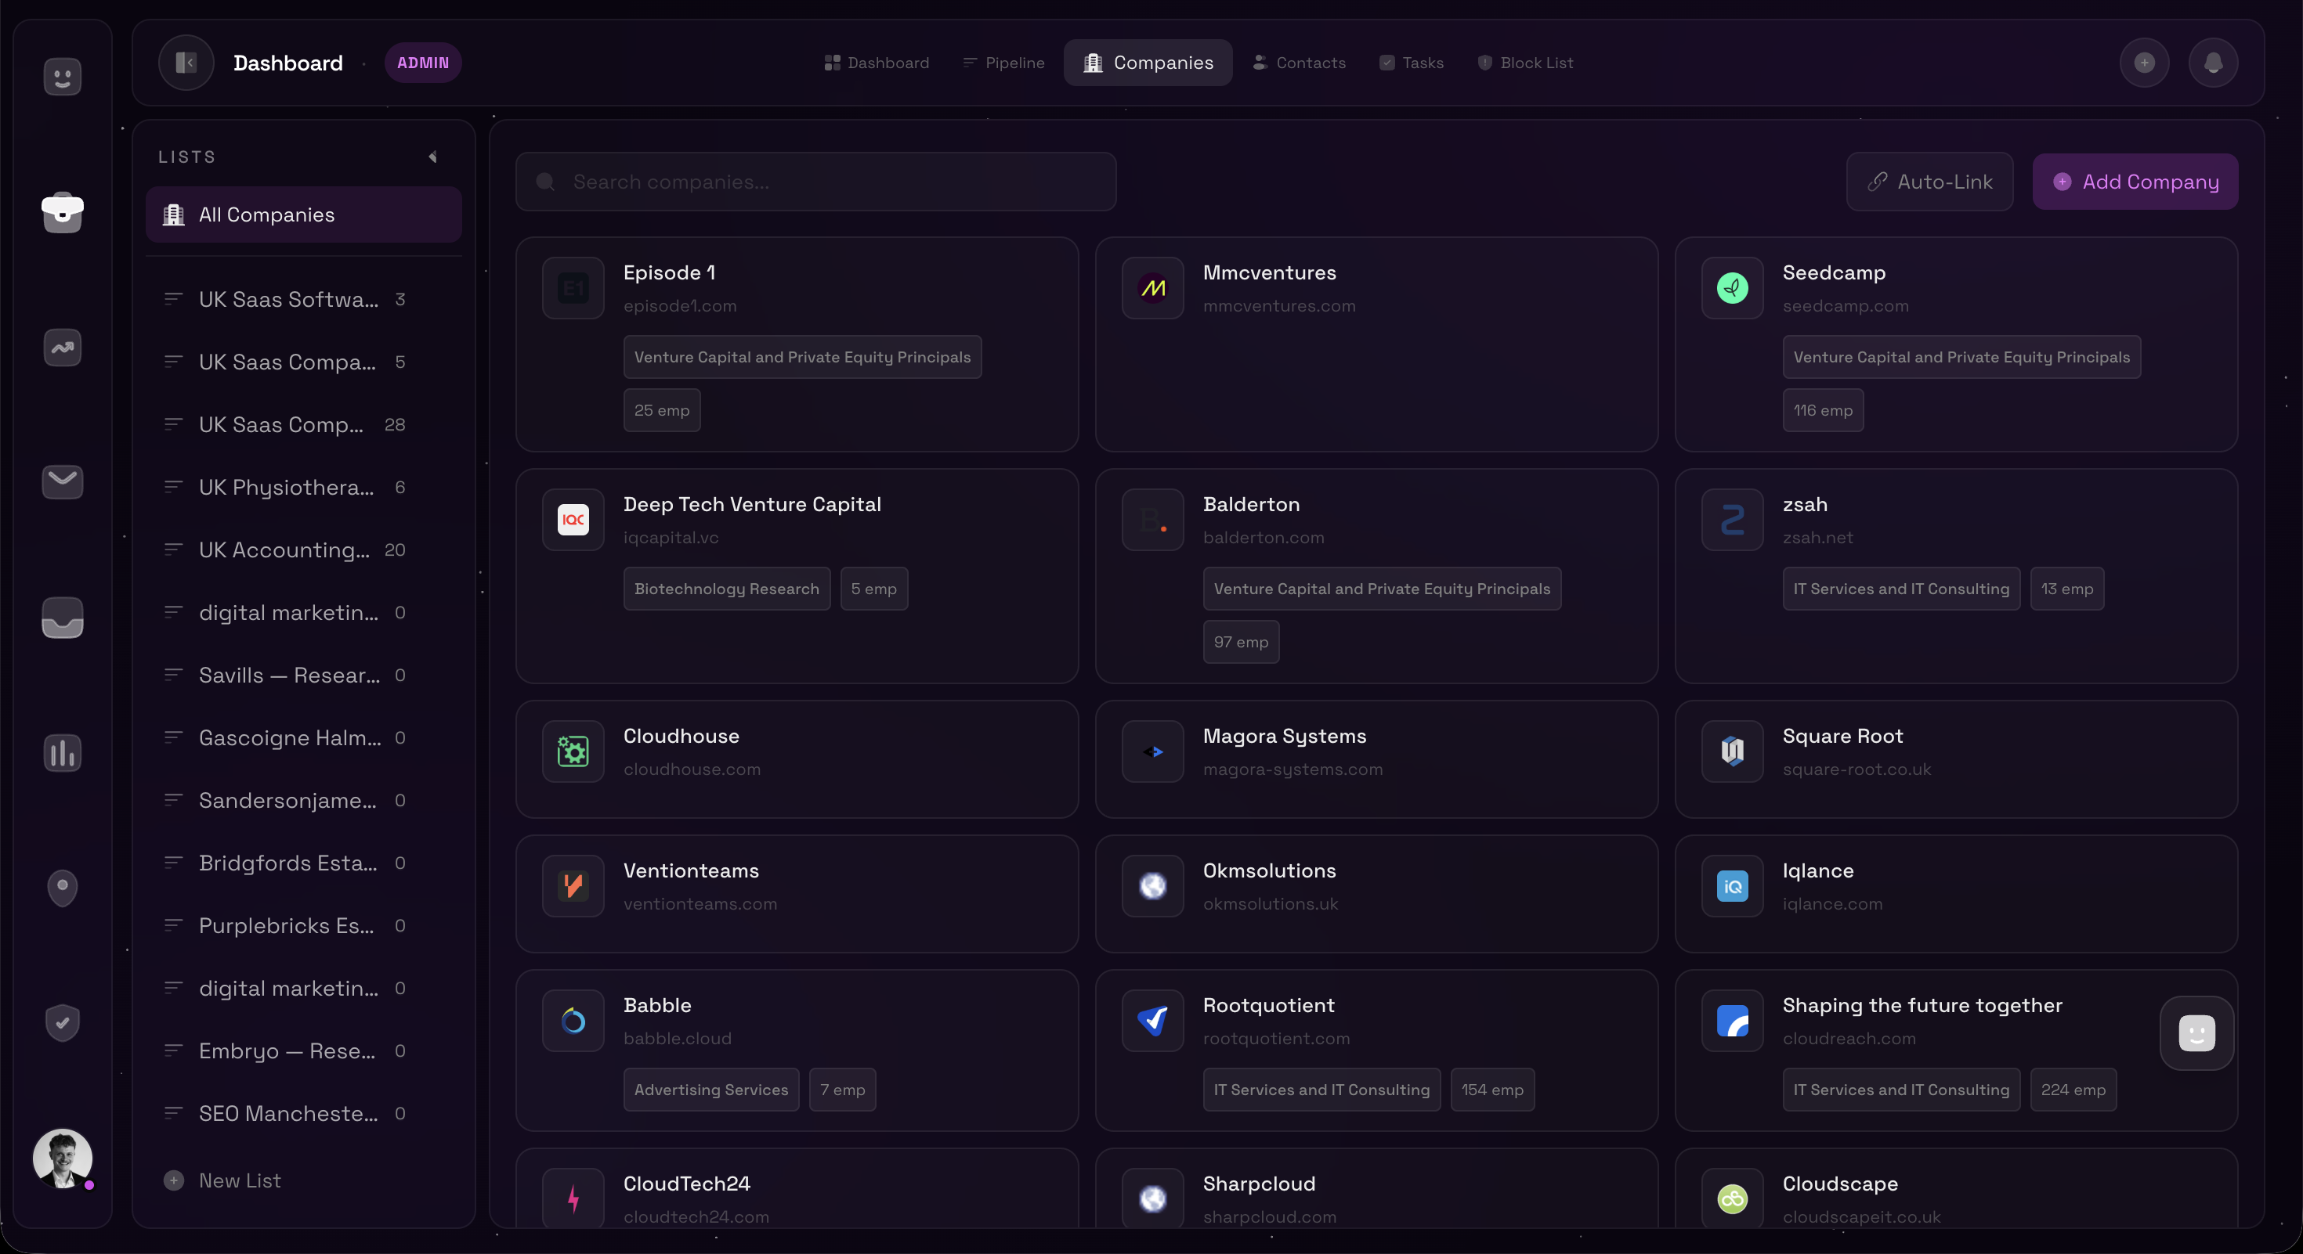Expand the UK Accounting list
This screenshot has height=1254, width=2303.
[x=286, y=550]
